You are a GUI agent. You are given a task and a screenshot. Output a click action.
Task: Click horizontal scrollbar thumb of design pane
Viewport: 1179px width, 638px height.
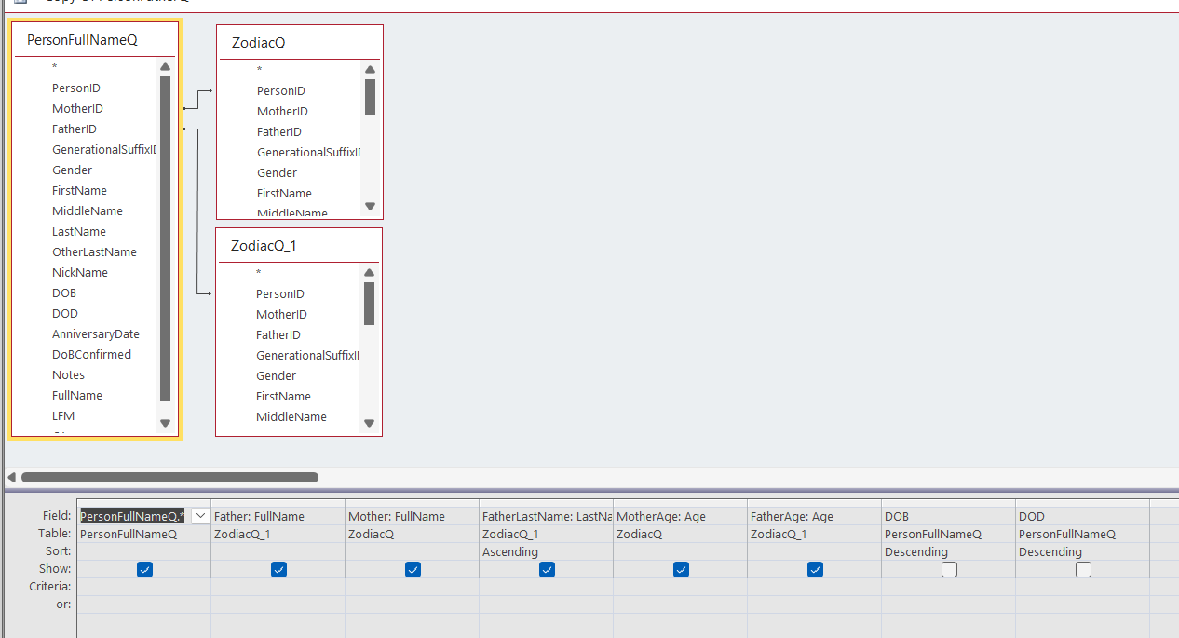pyautogui.click(x=169, y=477)
